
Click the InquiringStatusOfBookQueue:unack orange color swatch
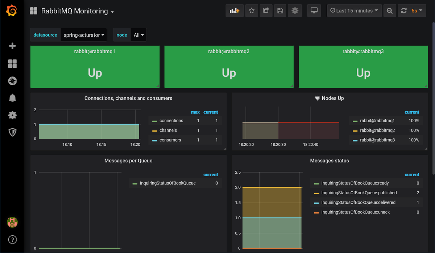click(x=316, y=212)
